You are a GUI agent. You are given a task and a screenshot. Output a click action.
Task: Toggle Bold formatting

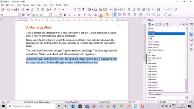click(65, 15)
